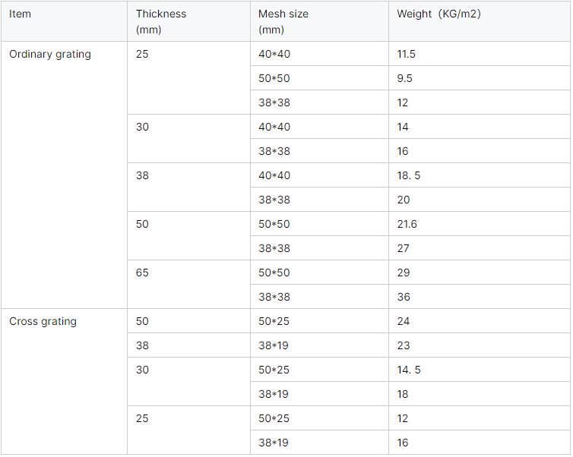Click the weight value 36

(403, 297)
